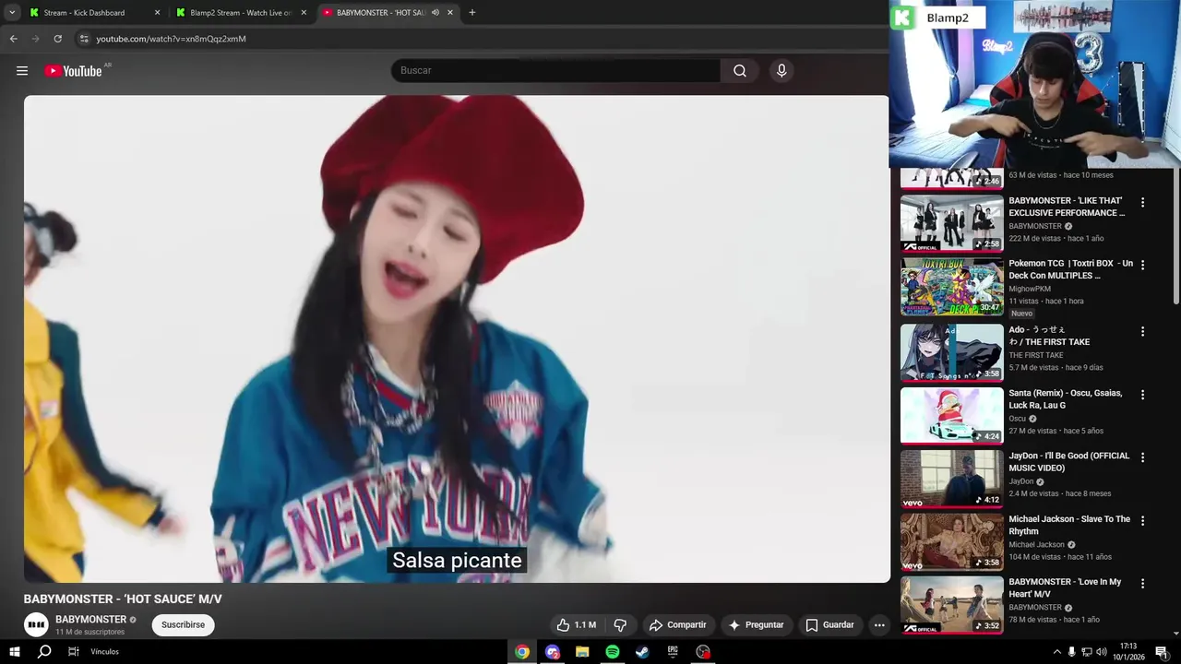Dislike the video with thumbs-down
This screenshot has height=664, width=1181.
tap(620, 625)
